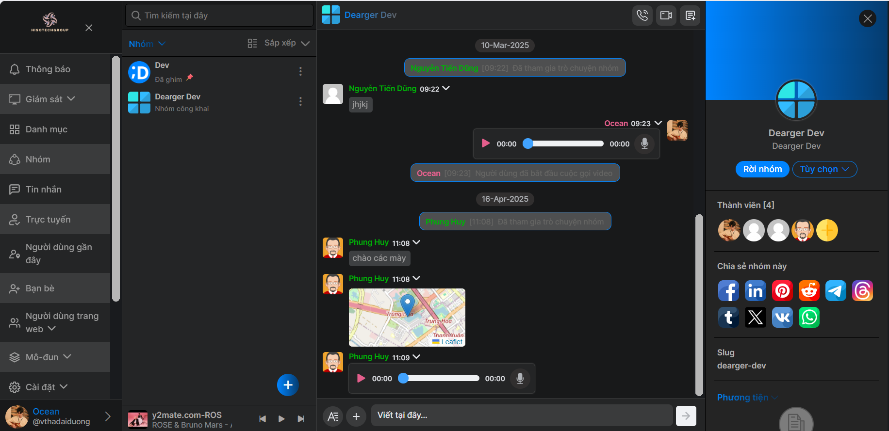Share group on Telegram

[836, 291]
